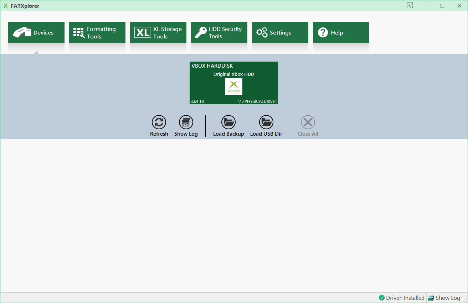Select the VBOX HARDDISK device tile
Viewport: 468px width, 303px height.
tap(234, 83)
